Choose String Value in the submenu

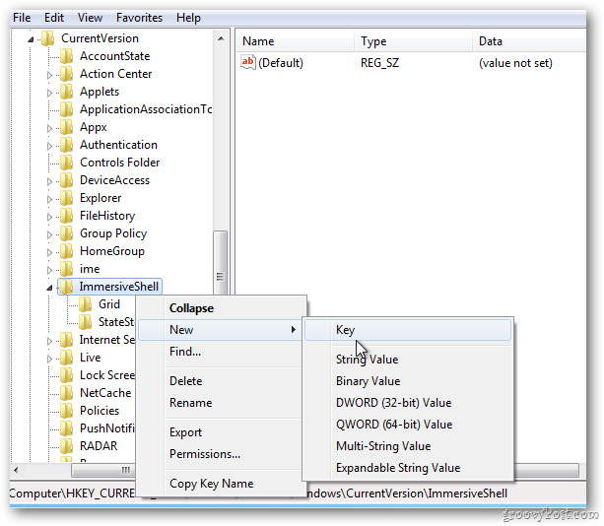click(x=408, y=360)
